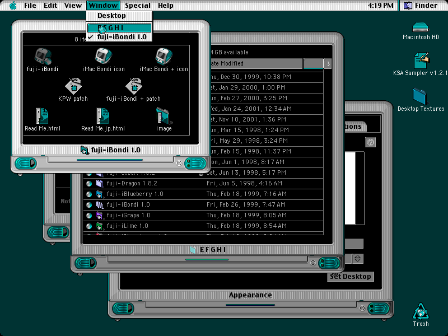Screen dimensions: 448x336
Task: Open the Special menu
Action: tap(137, 6)
